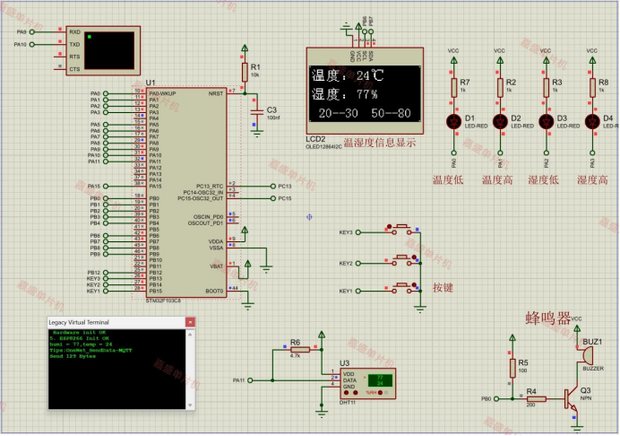Click the second red button on DHT11
Screen dimensions: 620x436
pyautogui.click(x=355, y=393)
